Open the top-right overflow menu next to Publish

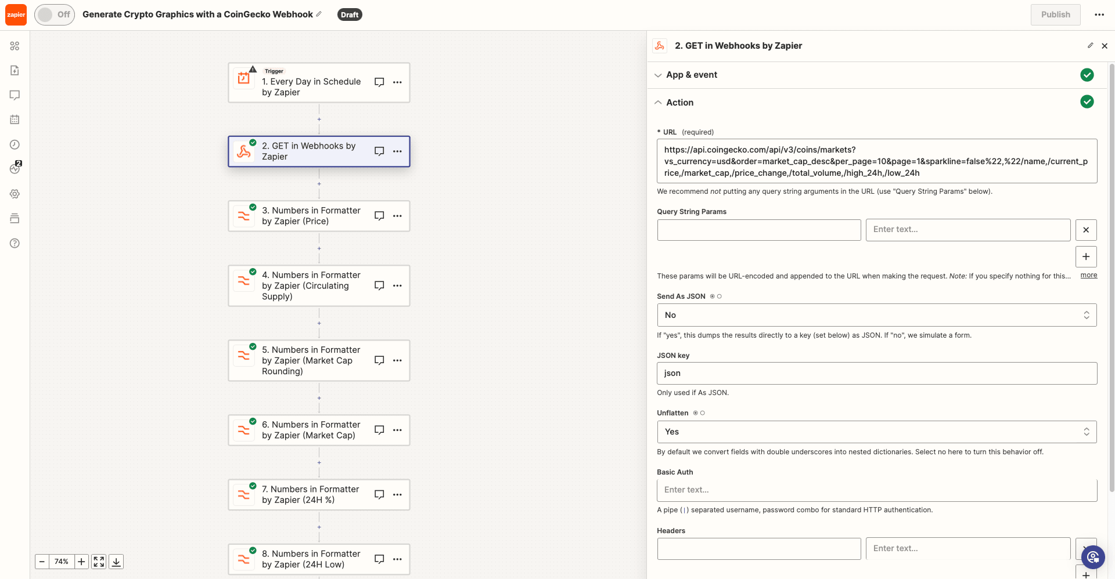click(x=1099, y=15)
